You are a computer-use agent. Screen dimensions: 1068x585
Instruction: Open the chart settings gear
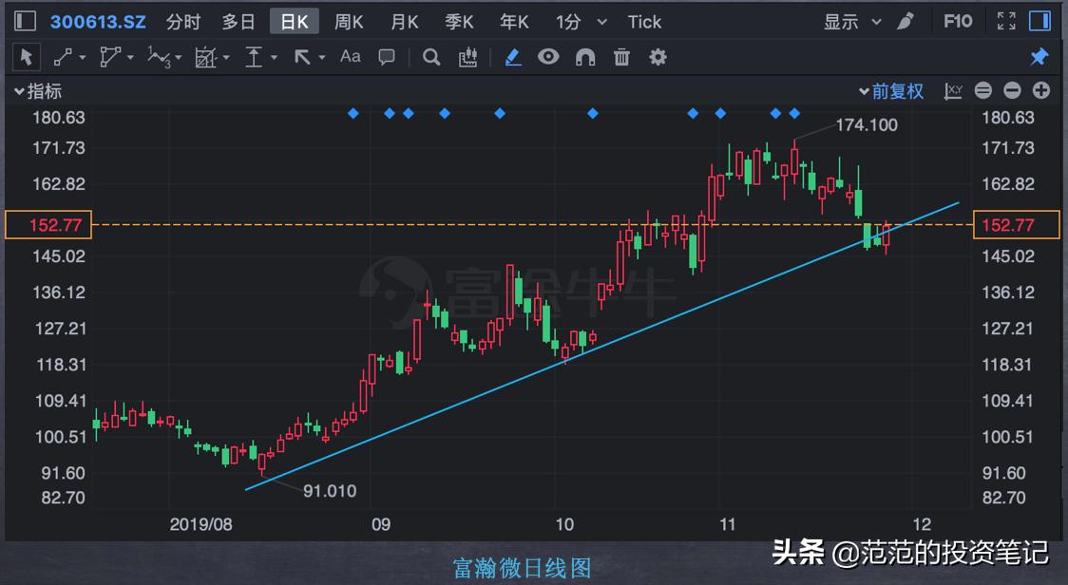tap(658, 57)
